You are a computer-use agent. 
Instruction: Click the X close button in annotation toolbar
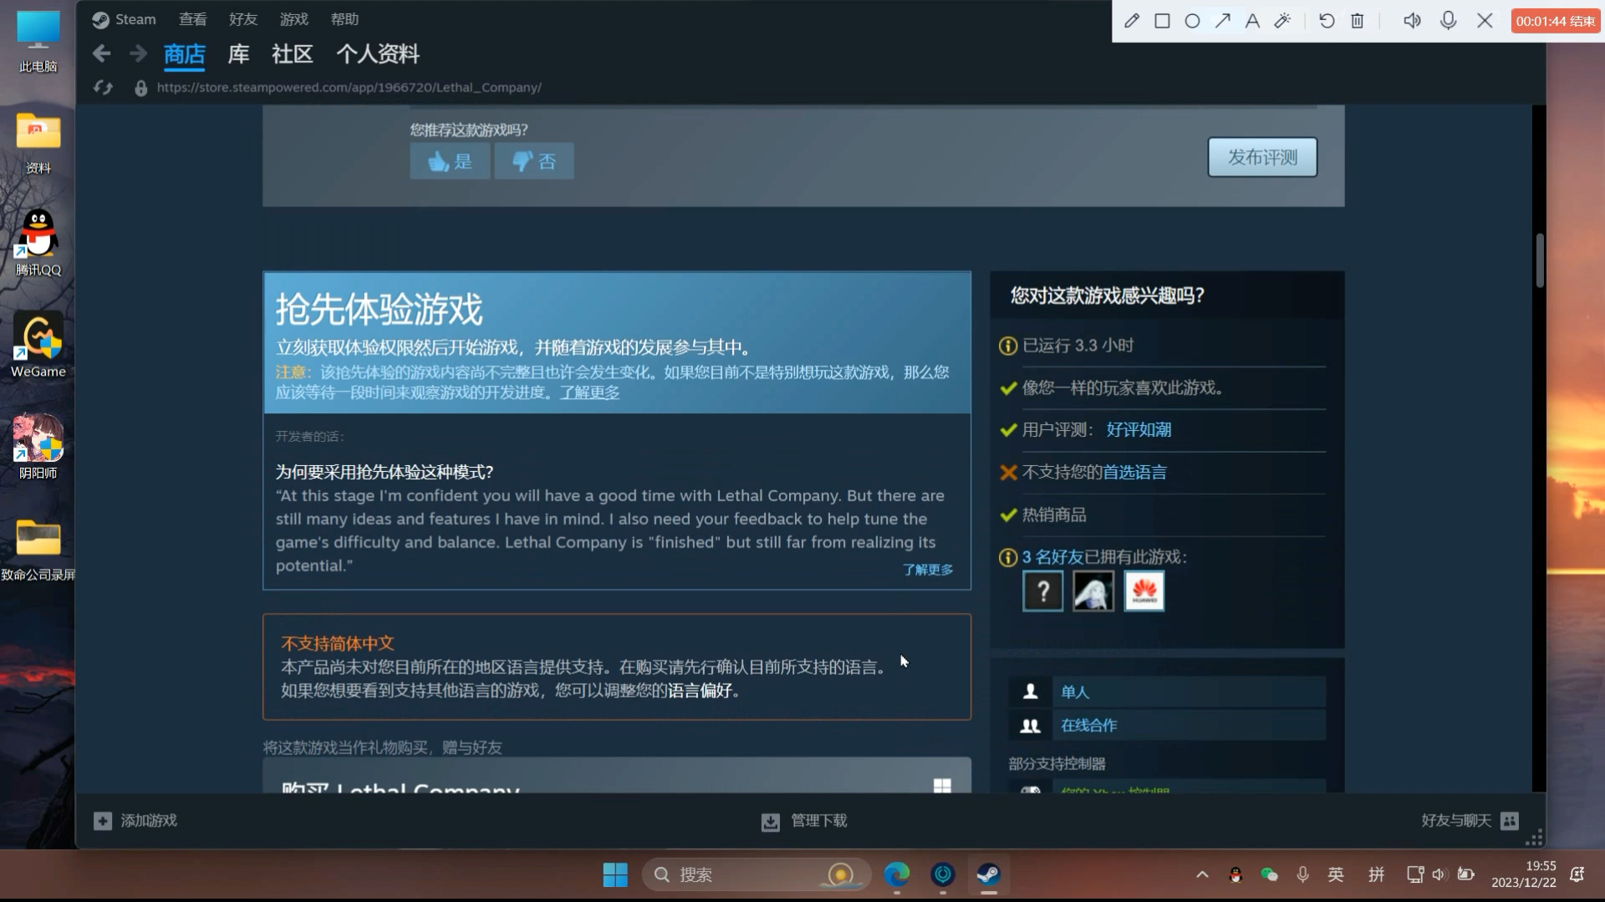[x=1484, y=21]
